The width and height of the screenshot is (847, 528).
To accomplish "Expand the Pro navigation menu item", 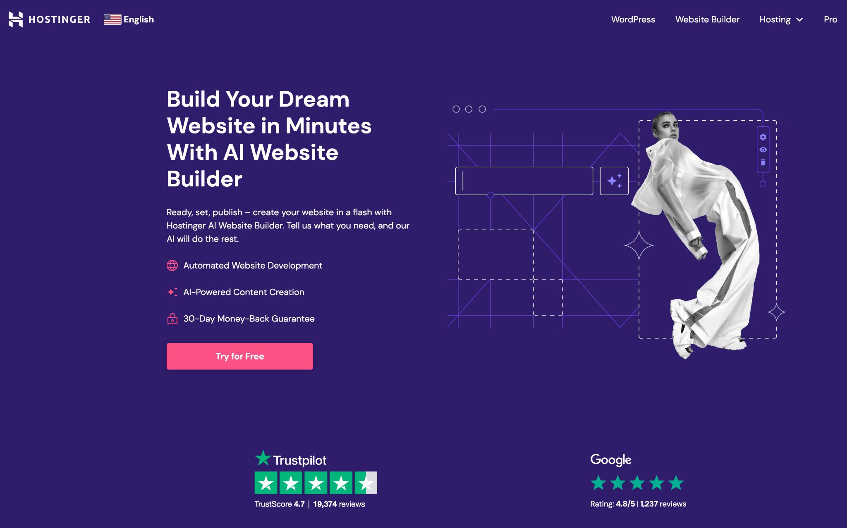I will pos(830,19).
